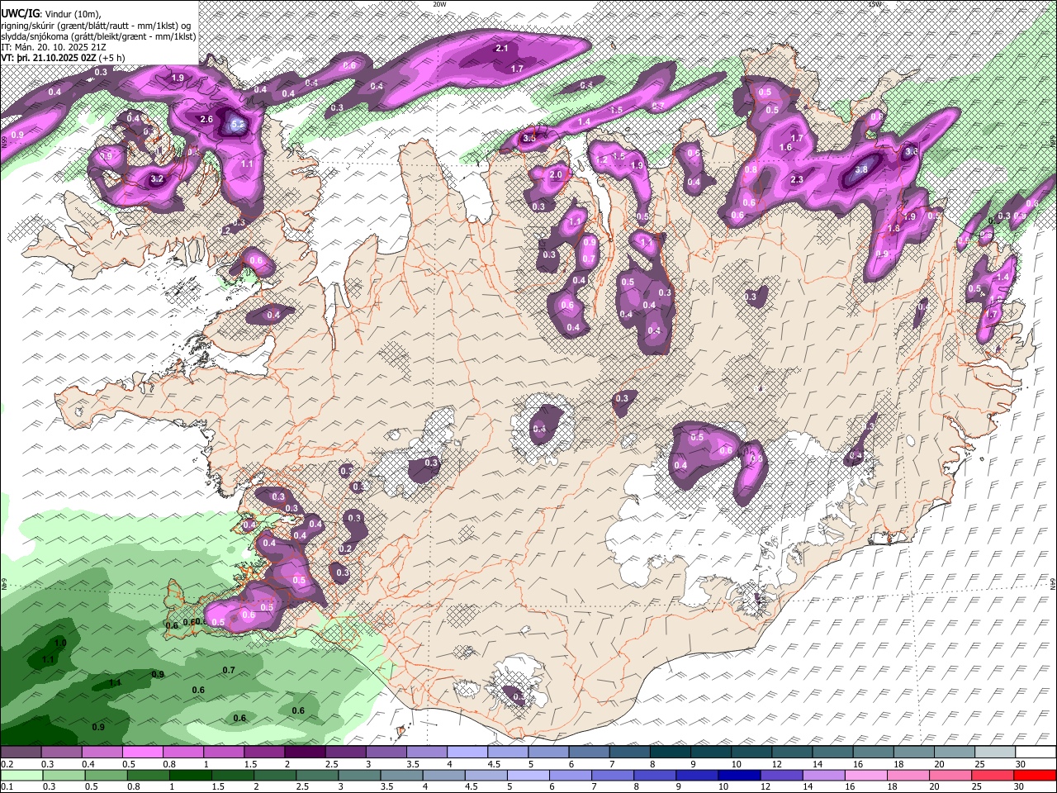Click the 2.3 snowfall value on the map
Screen dimensions: 1057x793
point(797,179)
